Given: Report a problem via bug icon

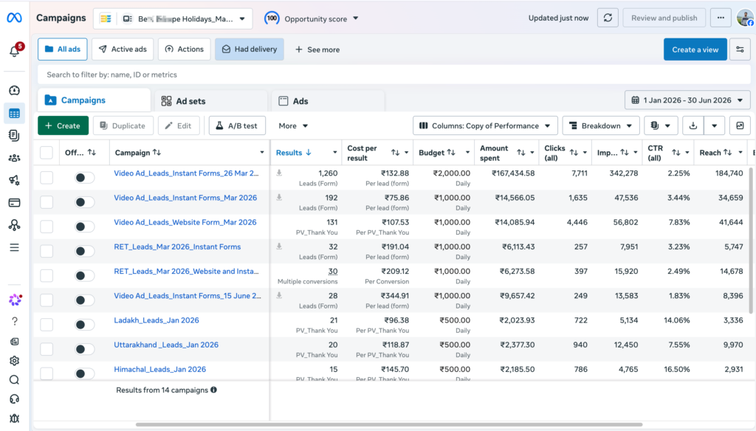Looking at the screenshot, I should (x=15, y=418).
